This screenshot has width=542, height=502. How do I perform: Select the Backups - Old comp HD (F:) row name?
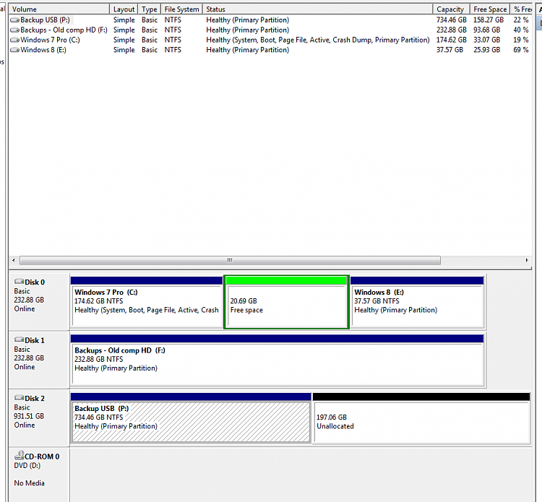tap(64, 30)
